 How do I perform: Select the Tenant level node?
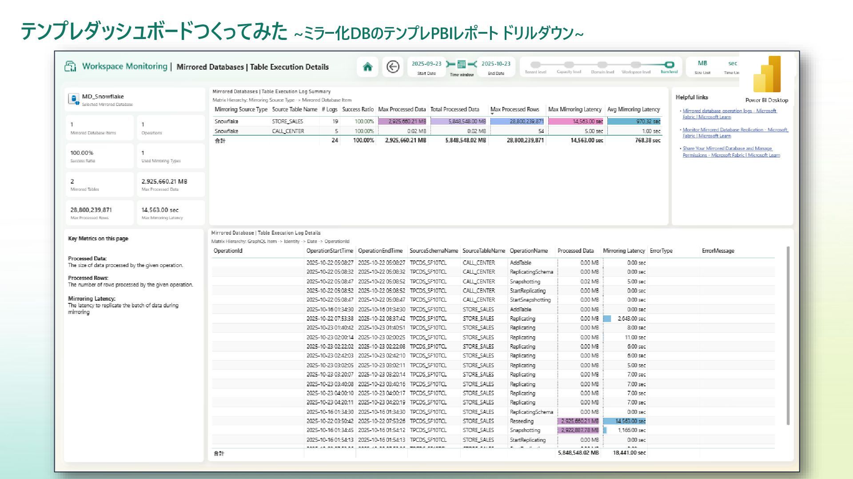click(x=535, y=65)
